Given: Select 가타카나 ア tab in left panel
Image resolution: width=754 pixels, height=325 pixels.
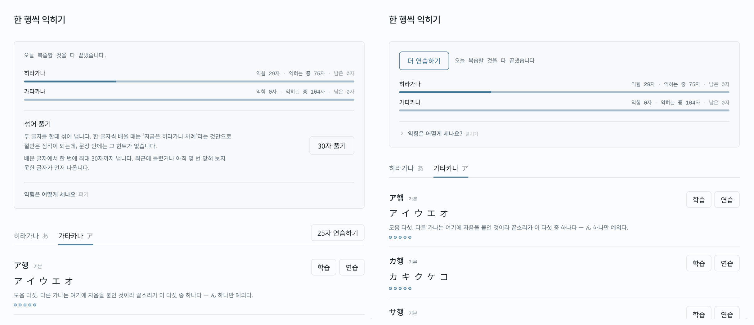Looking at the screenshot, I should point(76,236).
